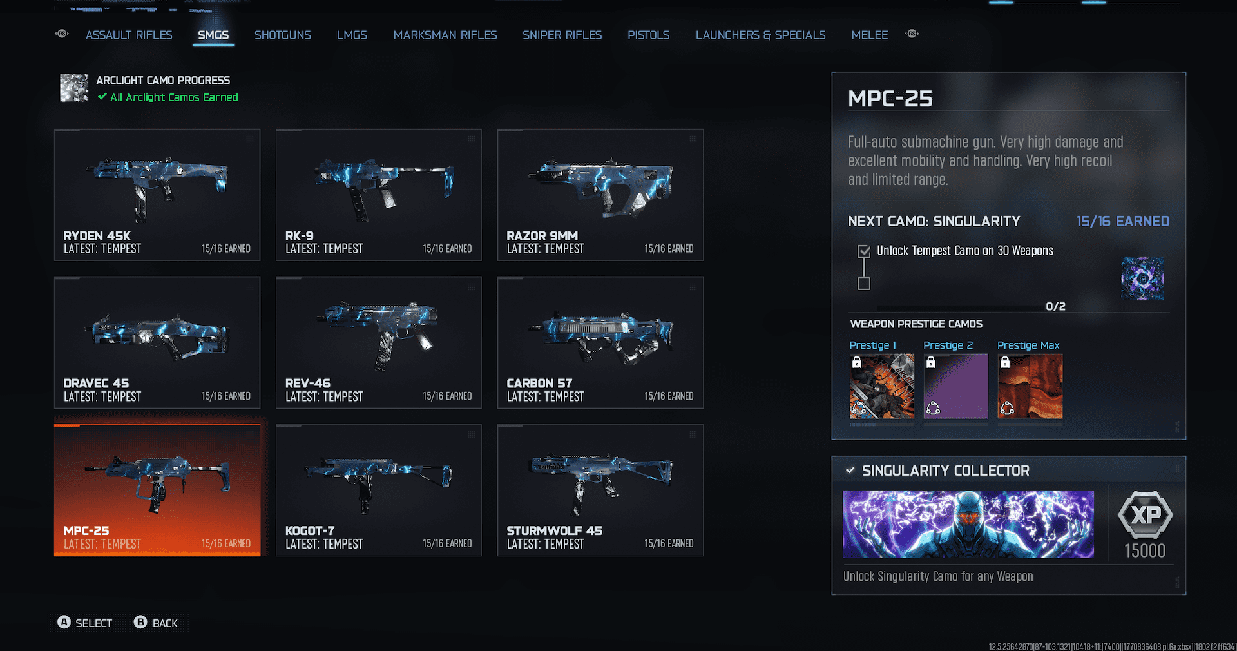
Task: Go to Launchers & Specials tab
Action: [760, 35]
